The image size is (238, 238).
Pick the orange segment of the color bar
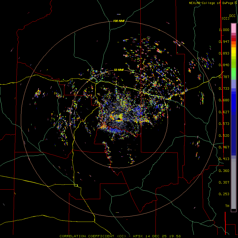pos(234,46)
